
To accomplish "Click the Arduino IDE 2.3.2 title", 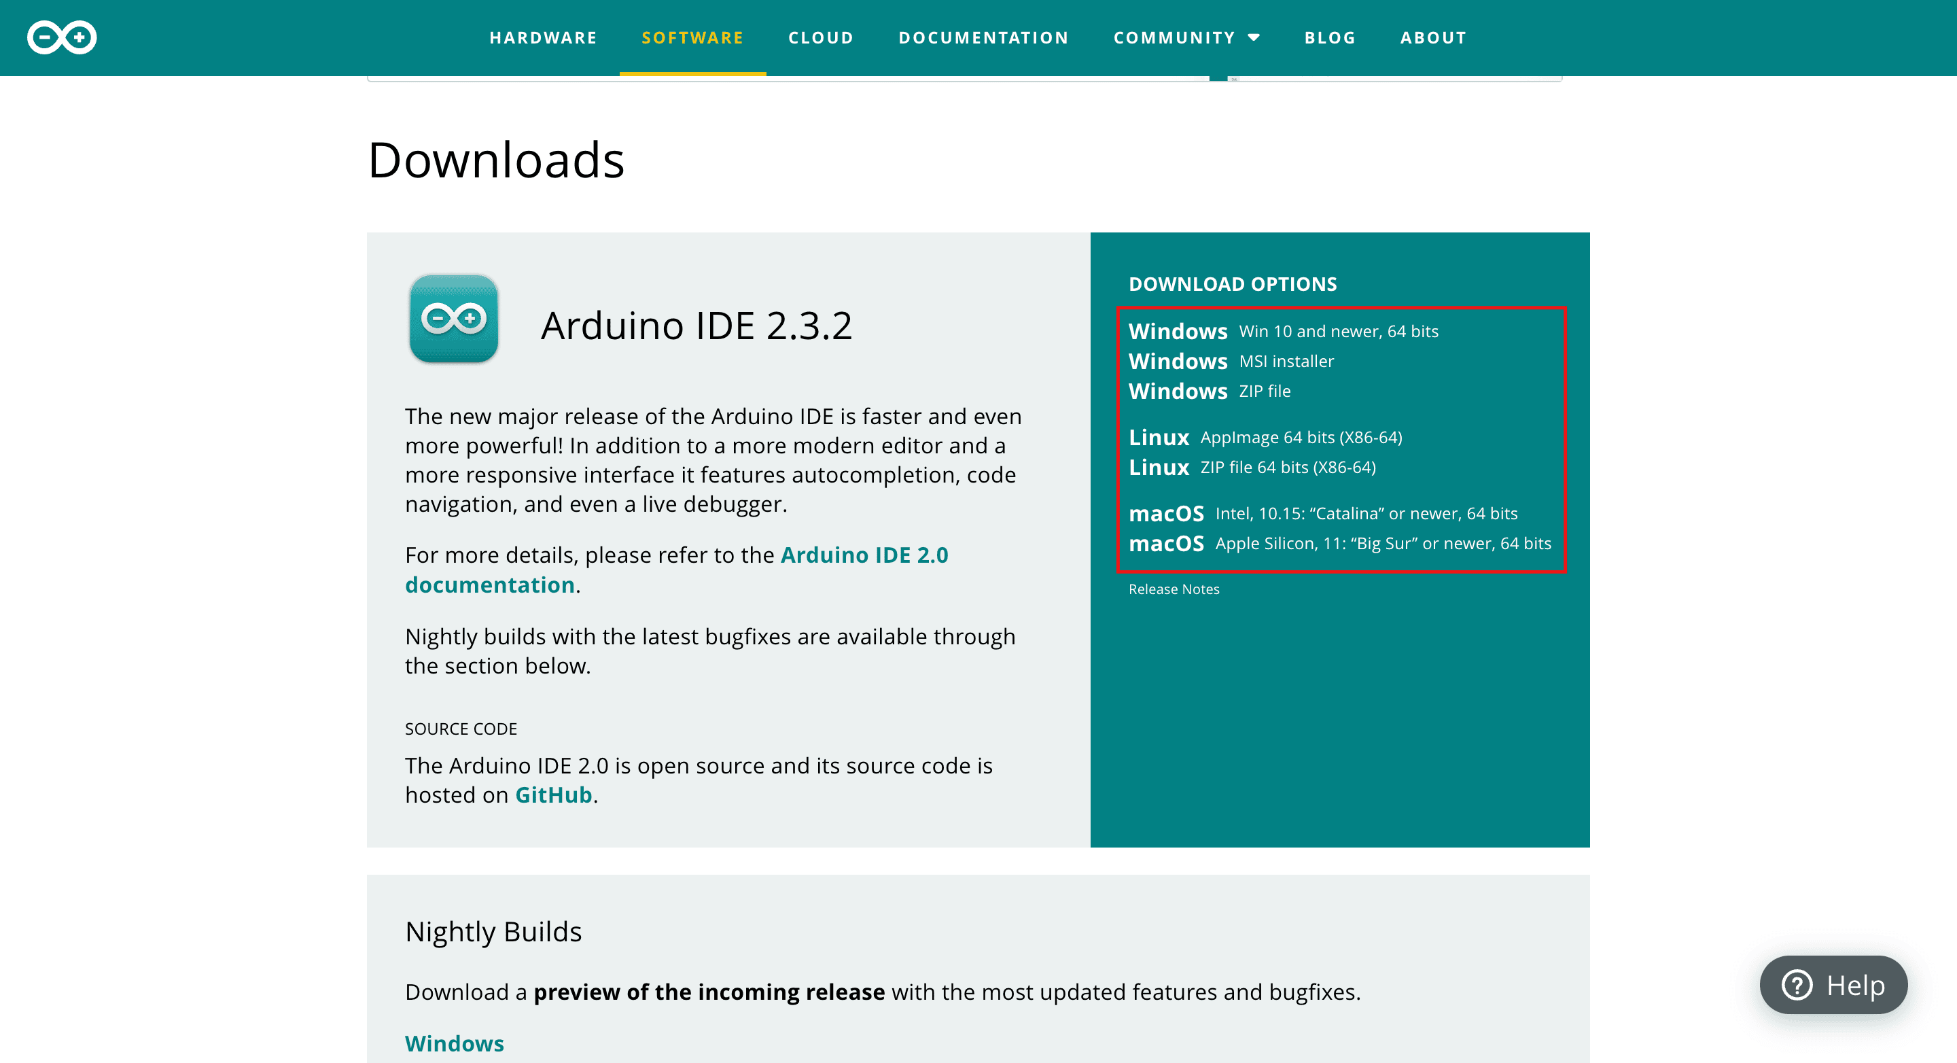I will 697,325.
